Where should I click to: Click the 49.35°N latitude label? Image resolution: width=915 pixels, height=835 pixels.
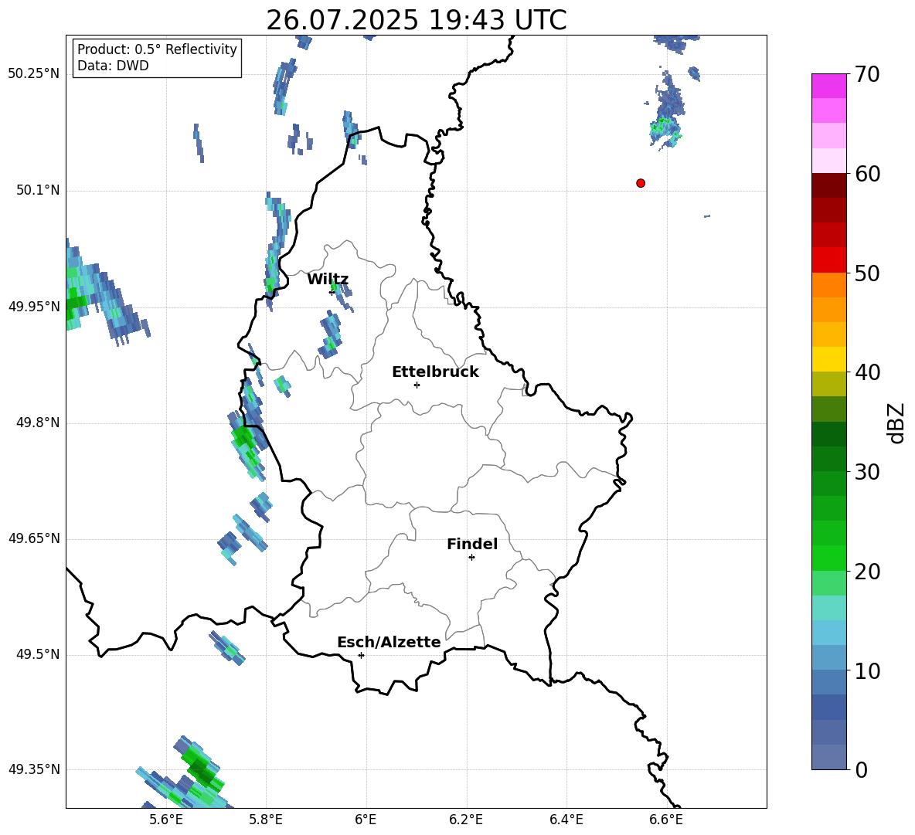point(34,769)
